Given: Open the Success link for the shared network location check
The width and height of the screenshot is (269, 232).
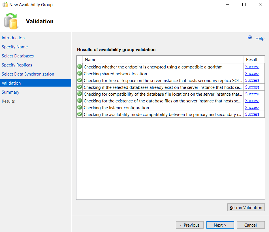Looking at the screenshot, I should (252, 73).
